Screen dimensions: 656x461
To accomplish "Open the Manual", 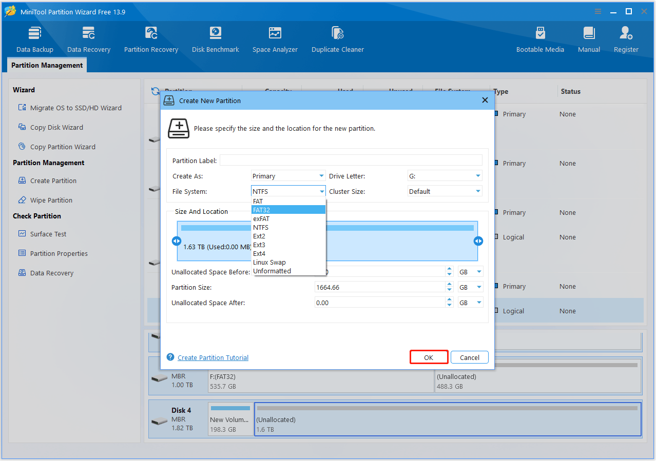I will point(589,39).
